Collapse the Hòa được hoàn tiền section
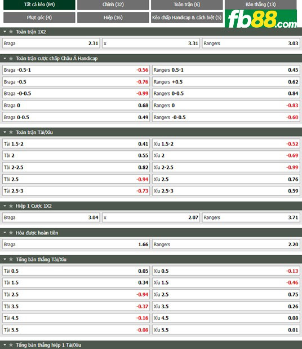302x349 pixels. [x=5, y=233]
